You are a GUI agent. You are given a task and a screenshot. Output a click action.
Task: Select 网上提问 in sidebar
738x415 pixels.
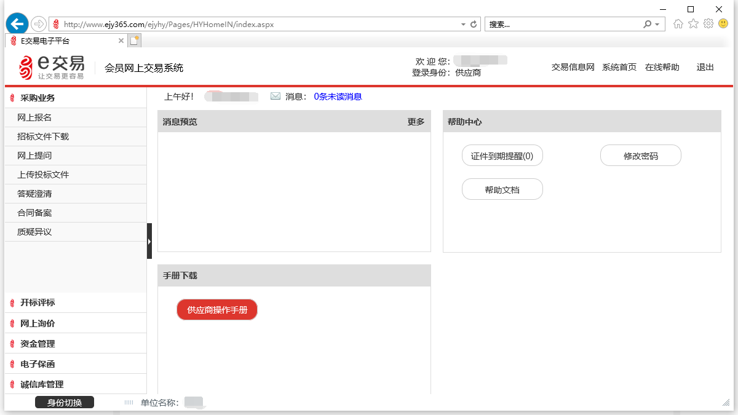[76, 156]
